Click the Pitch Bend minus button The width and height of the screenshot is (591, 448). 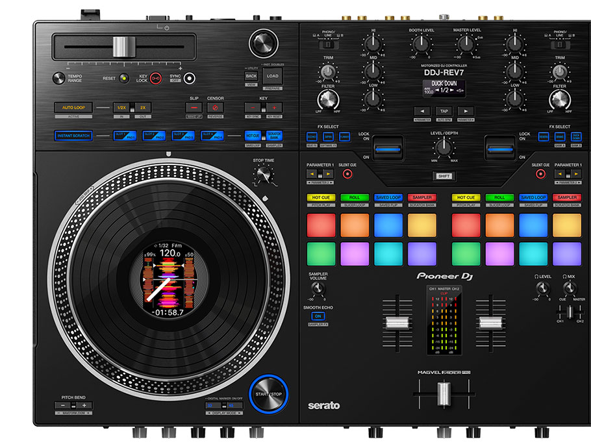pyautogui.click(x=63, y=406)
